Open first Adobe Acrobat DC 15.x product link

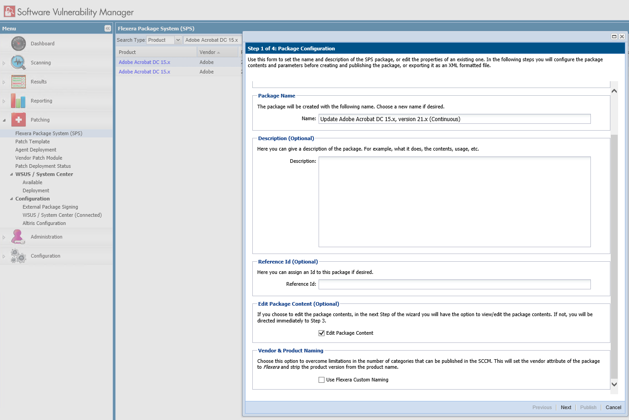(144, 62)
